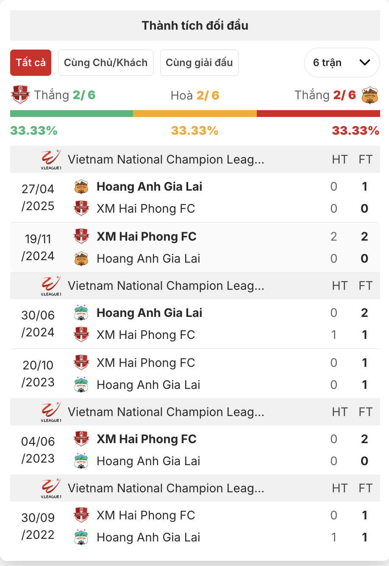Click Hoang Anh Gia Lai crest in 30/06/2024 match
The width and height of the screenshot is (389, 566).
(81, 313)
